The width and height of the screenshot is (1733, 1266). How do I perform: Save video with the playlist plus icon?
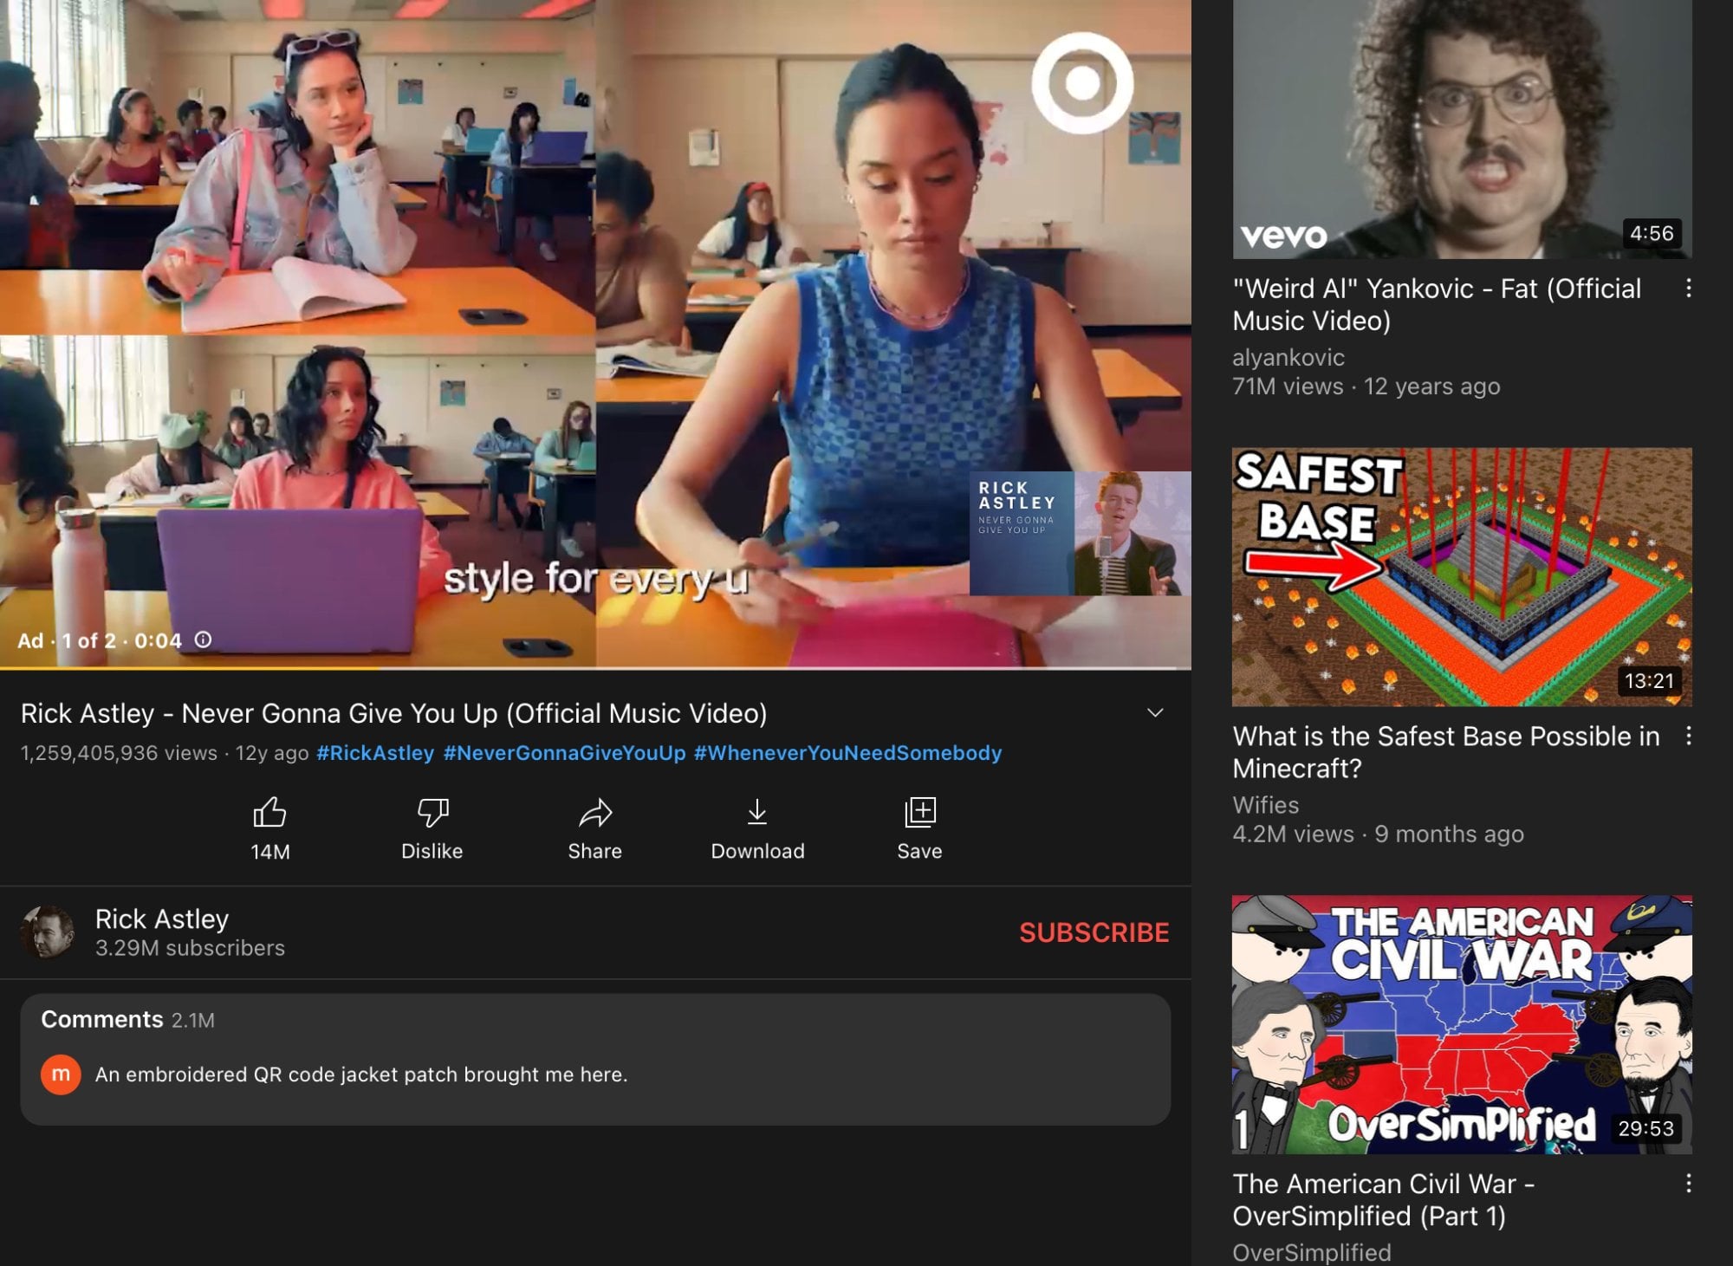919,813
